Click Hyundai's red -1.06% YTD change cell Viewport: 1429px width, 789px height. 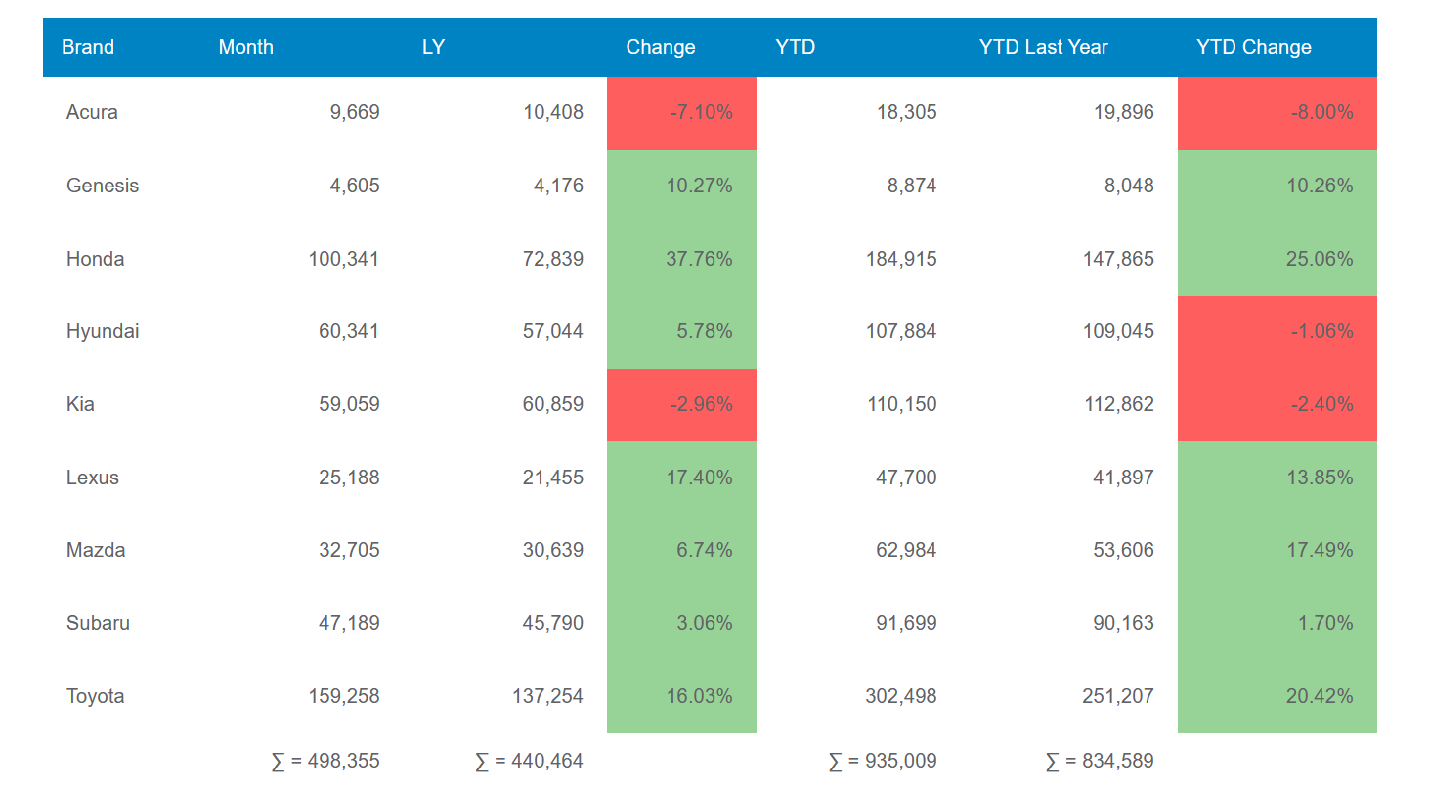pyautogui.click(x=1277, y=331)
